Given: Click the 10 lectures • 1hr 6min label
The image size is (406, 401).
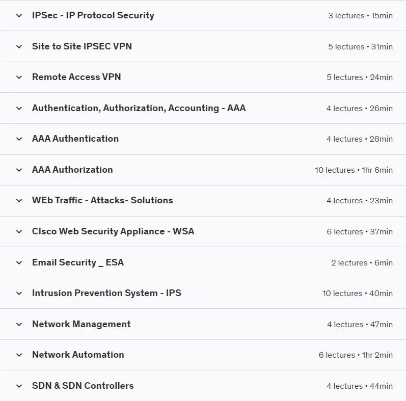Looking at the screenshot, I should pos(354,170).
